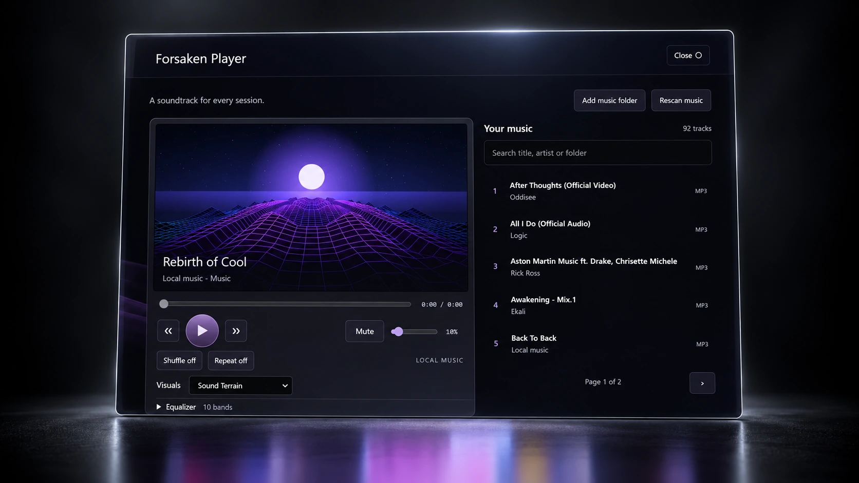This screenshot has height=483, width=859.
Task: Select track Back To Back
Action: (600, 344)
